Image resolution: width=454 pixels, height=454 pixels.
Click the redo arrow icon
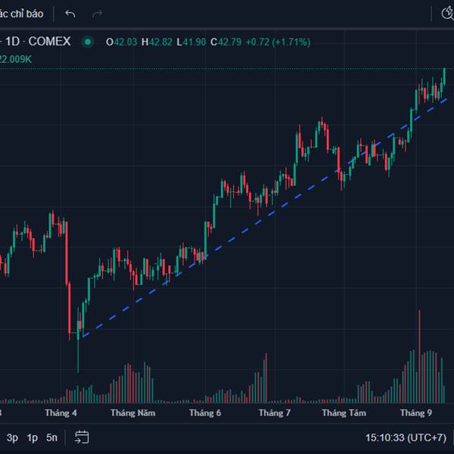coord(98,14)
